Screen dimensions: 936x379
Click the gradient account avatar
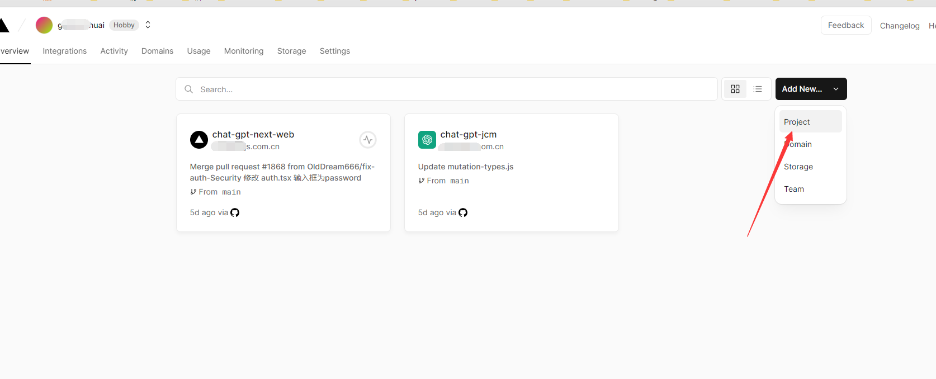[x=44, y=25]
